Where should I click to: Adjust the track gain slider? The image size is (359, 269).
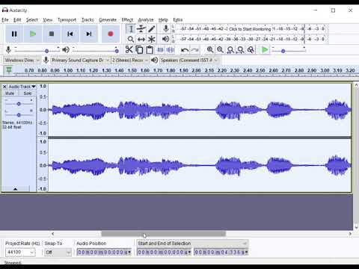19,104
